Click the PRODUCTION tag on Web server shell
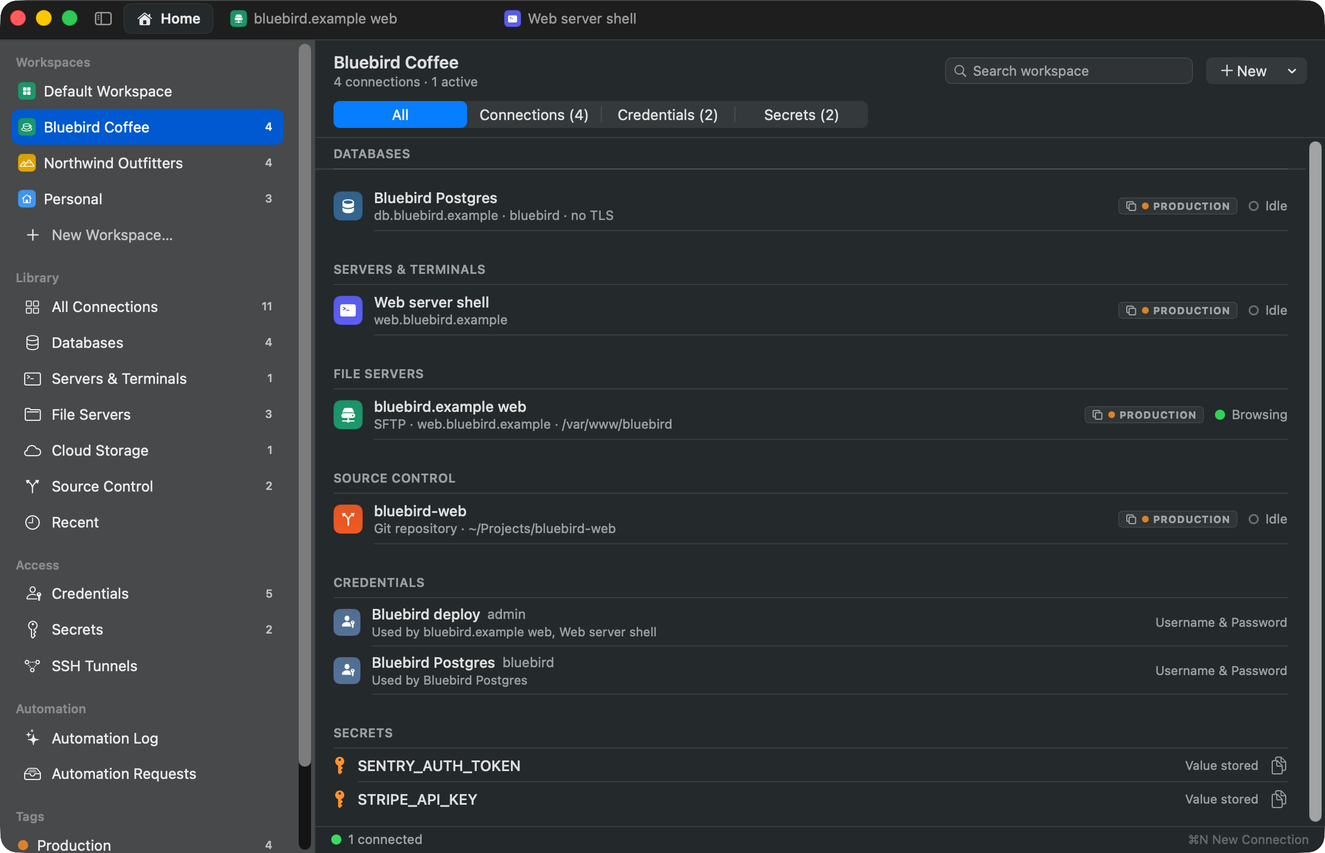The width and height of the screenshot is (1325, 853). coord(1177,310)
